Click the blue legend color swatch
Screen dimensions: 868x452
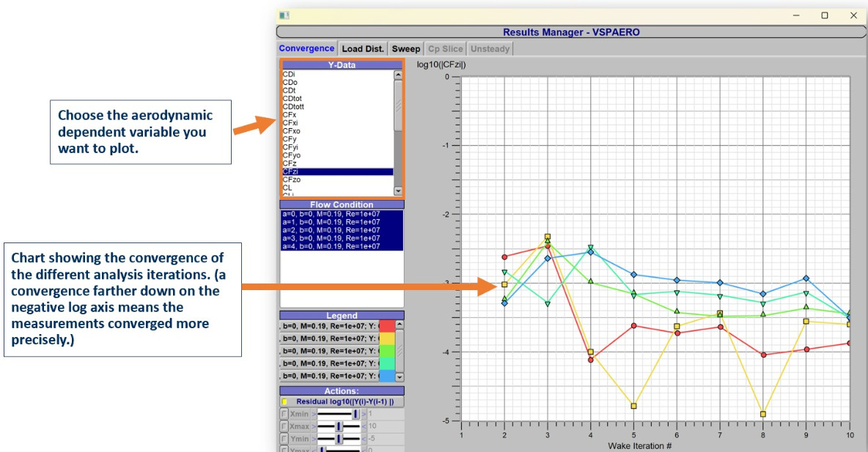[x=386, y=376]
